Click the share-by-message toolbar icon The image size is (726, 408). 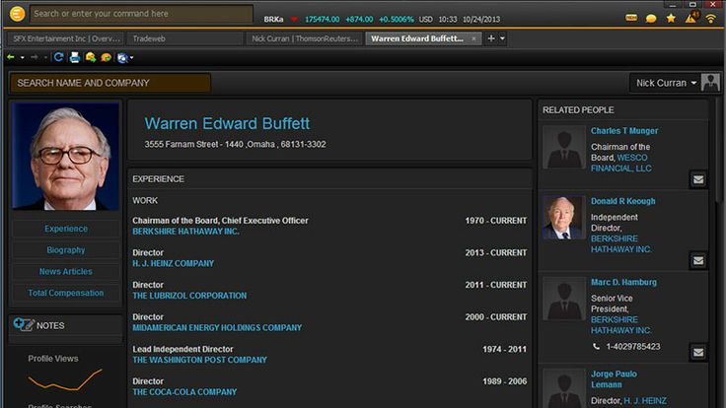tap(91, 57)
